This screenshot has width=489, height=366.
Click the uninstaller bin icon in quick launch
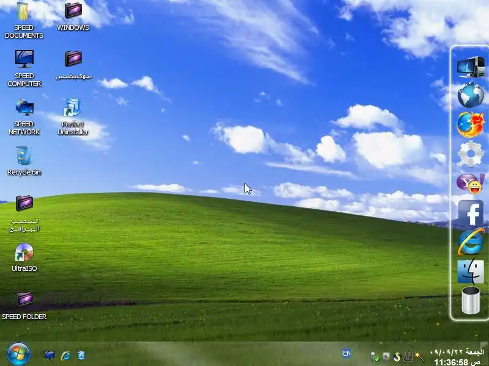[x=81, y=355]
